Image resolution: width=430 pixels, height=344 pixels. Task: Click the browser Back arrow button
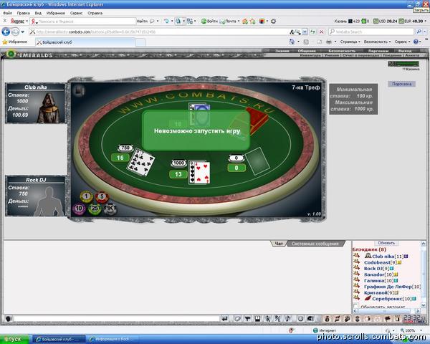pyautogui.click(x=6, y=32)
